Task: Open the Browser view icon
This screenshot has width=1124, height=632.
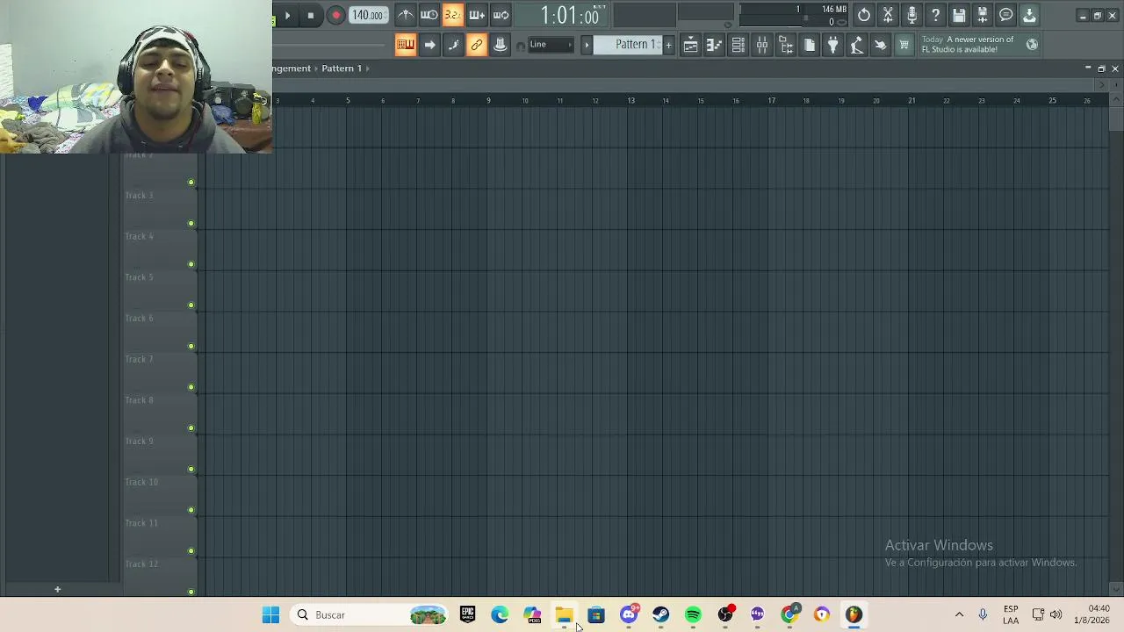Action: [x=786, y=45]
